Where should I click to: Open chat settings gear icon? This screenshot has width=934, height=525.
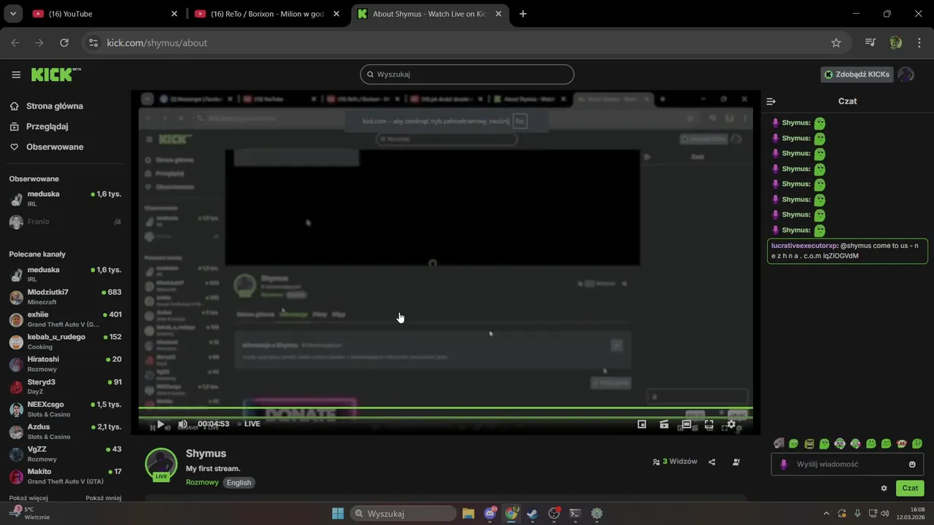(x=884, y=489)
